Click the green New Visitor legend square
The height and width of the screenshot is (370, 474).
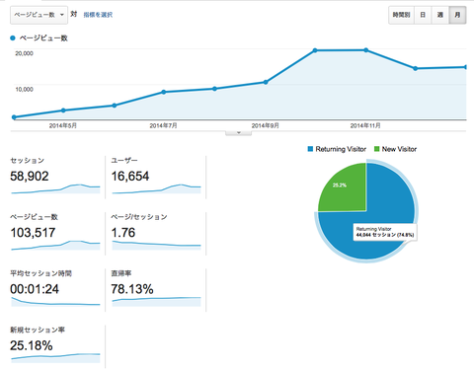(376, 149)
